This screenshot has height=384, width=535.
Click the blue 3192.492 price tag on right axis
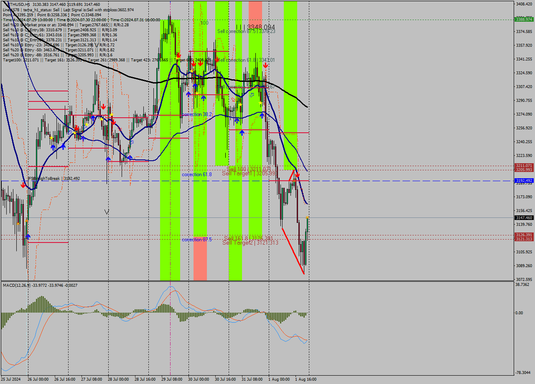coord(523,180)
